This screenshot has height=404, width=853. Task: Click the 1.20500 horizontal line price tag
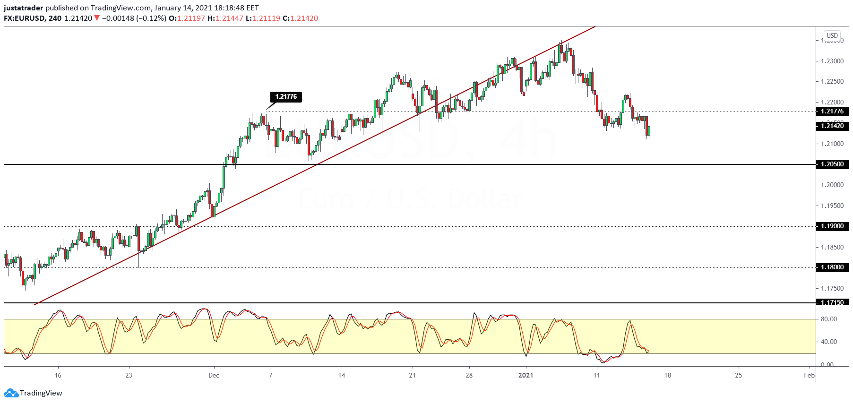(832, 164)
